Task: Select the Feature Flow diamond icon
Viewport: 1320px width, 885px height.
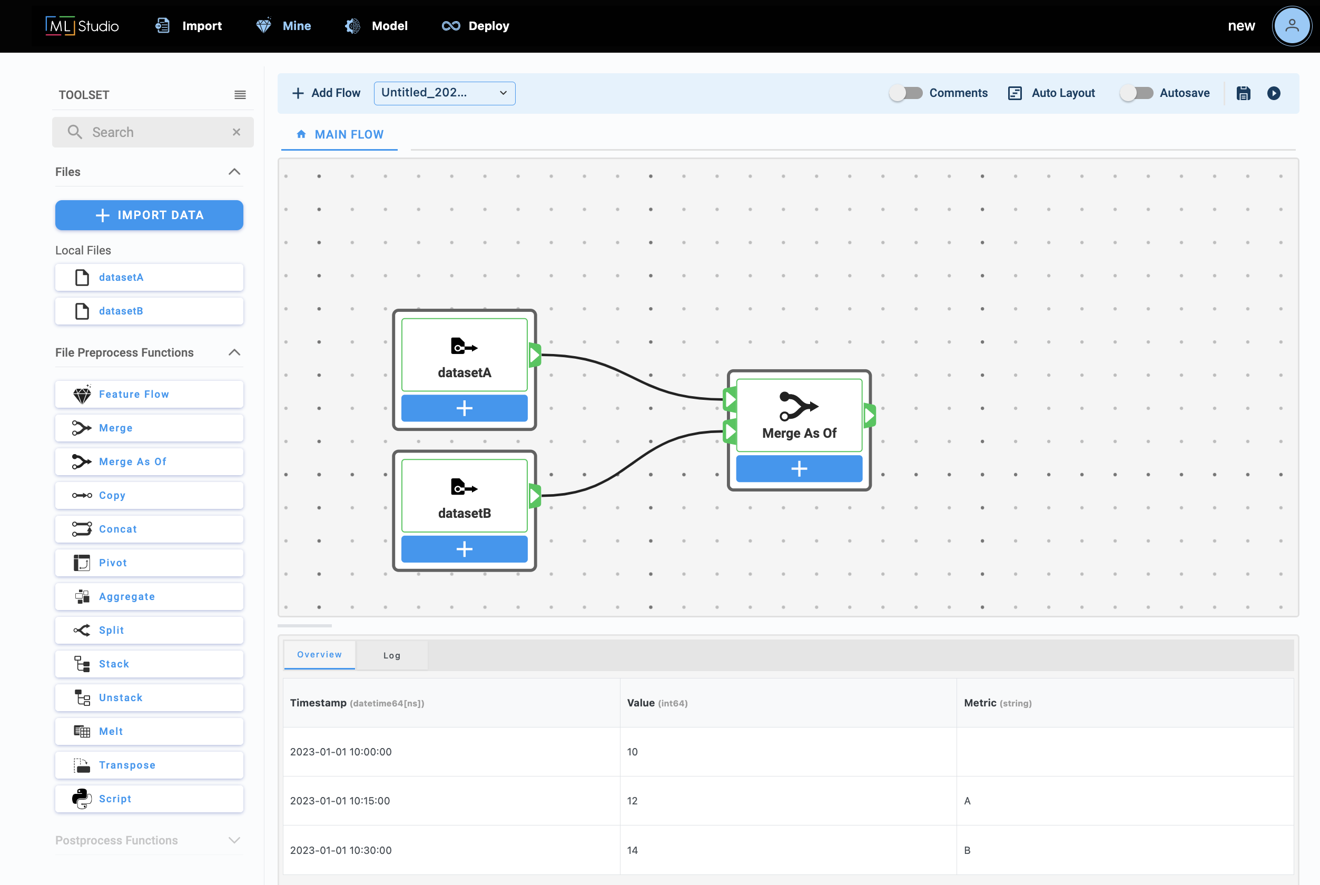Action: point(82,395)
